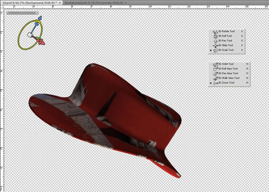Pick the 3D Pan Tool icon
This screenshot has width=269, height=192.
coord(216,41)
